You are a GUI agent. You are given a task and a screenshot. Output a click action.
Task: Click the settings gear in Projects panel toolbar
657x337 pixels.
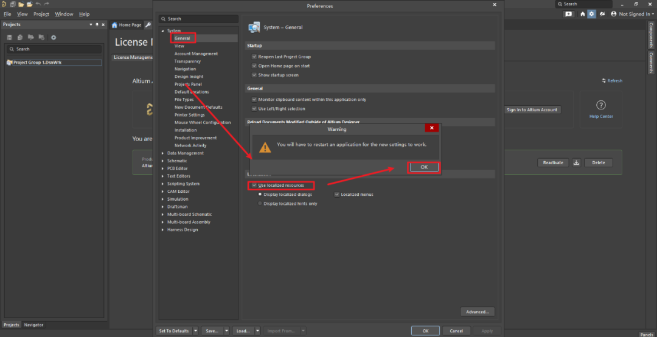[x=54, y=38]
